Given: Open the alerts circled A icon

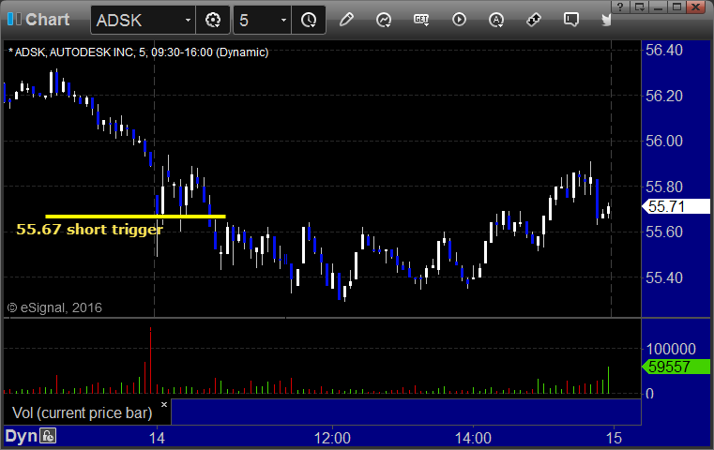Looking at the screenshot, I should (x=496, y=20).
